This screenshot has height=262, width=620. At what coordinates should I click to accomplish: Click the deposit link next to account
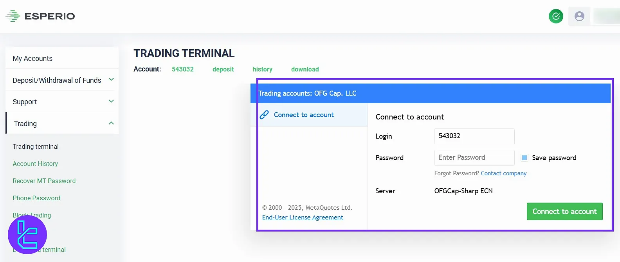coord(223,69)
